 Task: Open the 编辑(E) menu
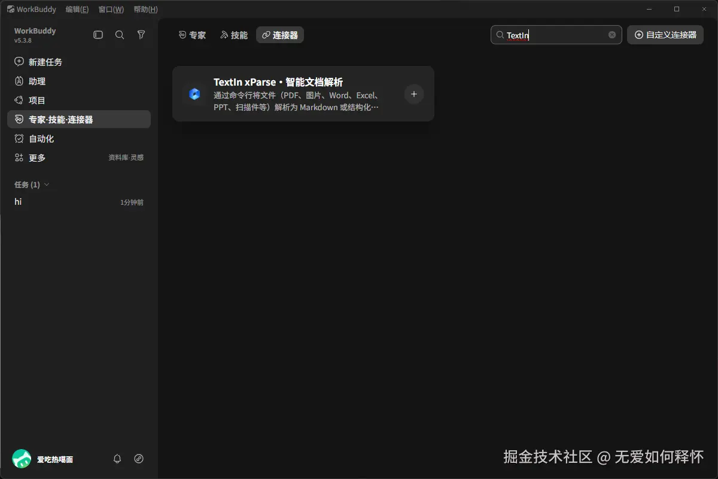point(77,9)
